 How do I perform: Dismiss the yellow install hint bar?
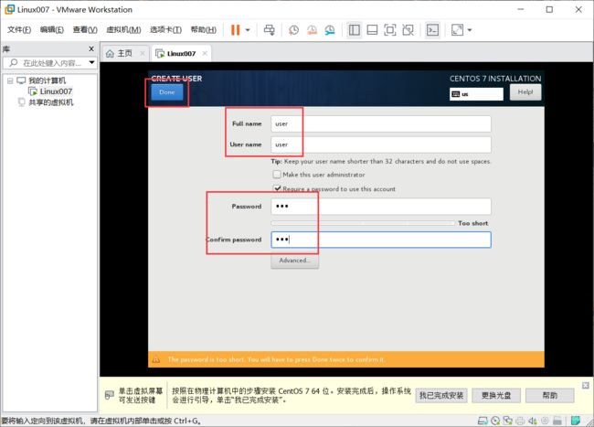point(585,385)
